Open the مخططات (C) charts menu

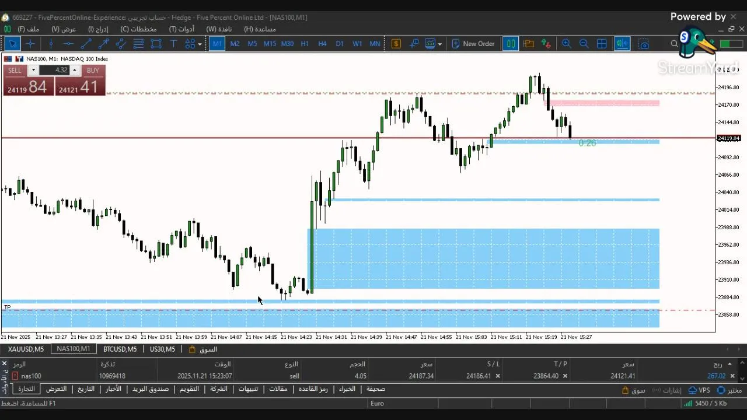pos(138,29)
